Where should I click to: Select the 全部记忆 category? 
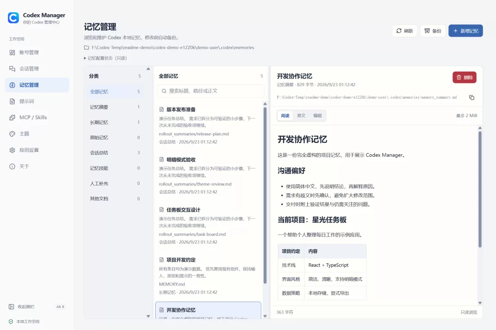pos(114,92)
